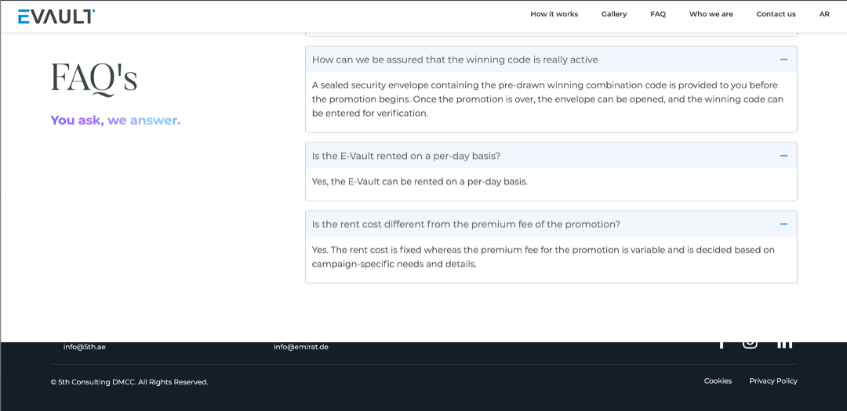Click minus icon on rent cost question
Screen dimensions: 847x411
783,224
